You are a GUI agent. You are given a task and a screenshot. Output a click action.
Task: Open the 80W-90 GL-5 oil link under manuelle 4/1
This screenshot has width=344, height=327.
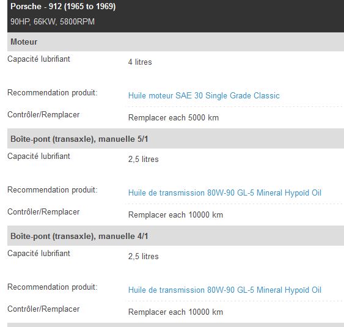pos(225,290)
